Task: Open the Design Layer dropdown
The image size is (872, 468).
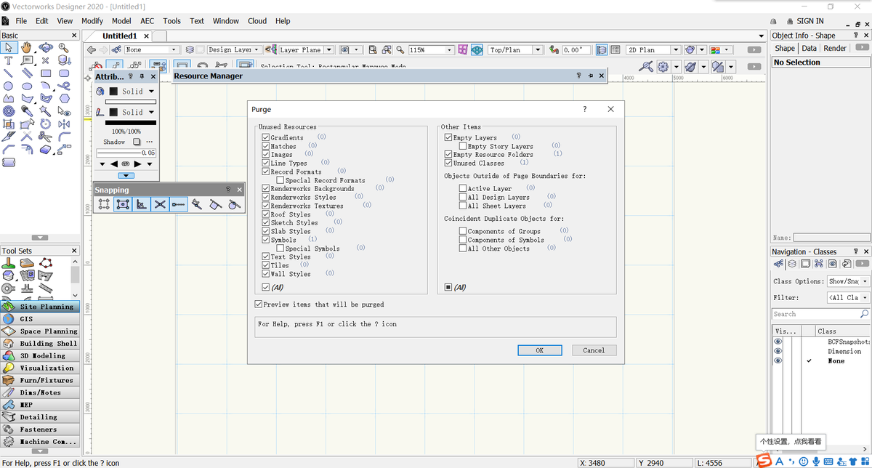Action: pos(233,49)
